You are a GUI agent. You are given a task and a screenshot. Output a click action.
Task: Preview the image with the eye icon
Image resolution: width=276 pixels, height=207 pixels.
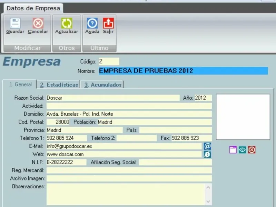tap(242, 150)
